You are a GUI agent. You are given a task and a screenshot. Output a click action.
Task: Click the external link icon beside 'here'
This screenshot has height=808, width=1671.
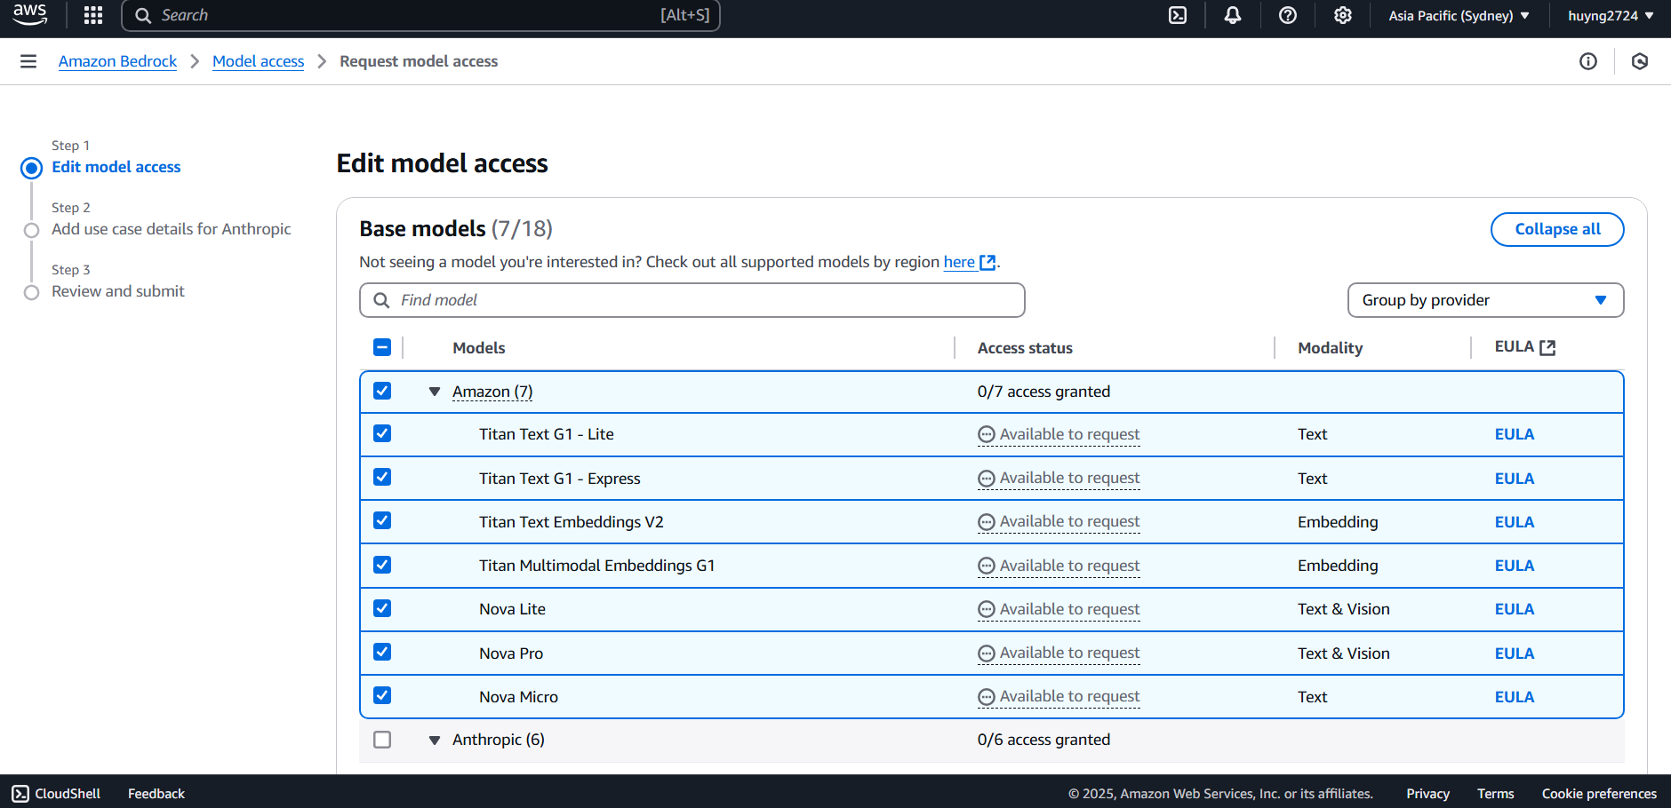pos(987,262)
